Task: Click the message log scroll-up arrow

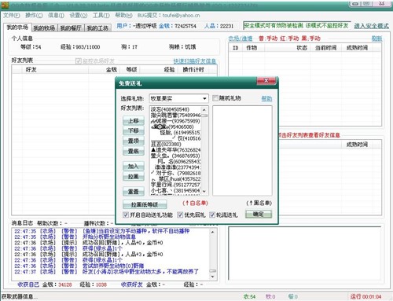Action: click(212, 232)
